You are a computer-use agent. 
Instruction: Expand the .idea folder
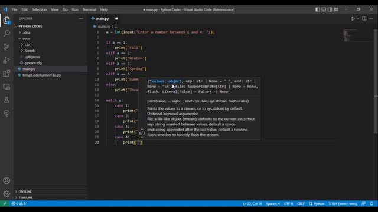(27, 32)
